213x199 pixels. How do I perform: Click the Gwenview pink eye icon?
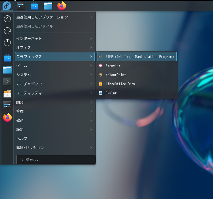pyautogui.click(x=101, y=66)
